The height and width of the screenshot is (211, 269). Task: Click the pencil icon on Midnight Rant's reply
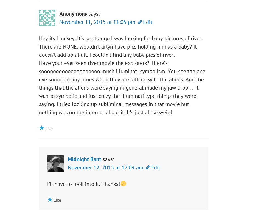coord(148,167)
